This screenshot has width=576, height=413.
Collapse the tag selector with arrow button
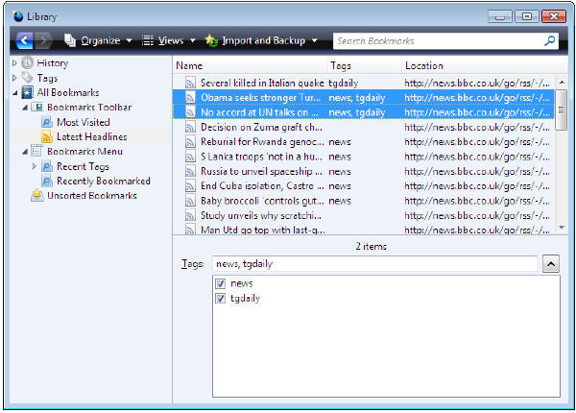tap(551, 264)
